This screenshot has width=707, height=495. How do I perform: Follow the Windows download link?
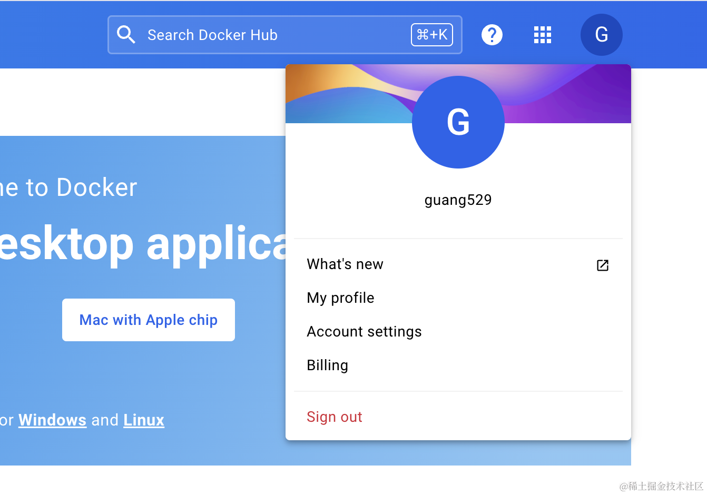53,420
